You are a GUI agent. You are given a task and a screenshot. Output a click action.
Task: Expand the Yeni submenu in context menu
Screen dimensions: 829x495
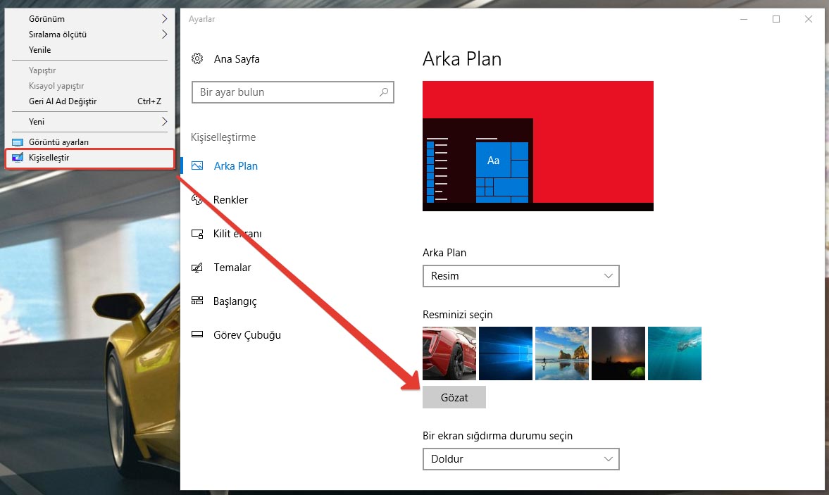(x=164, y=122)
